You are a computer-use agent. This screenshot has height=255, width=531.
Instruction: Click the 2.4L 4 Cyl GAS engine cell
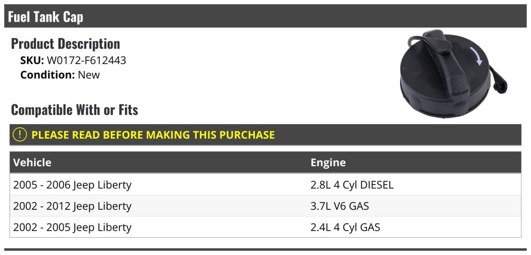[345, 227]
